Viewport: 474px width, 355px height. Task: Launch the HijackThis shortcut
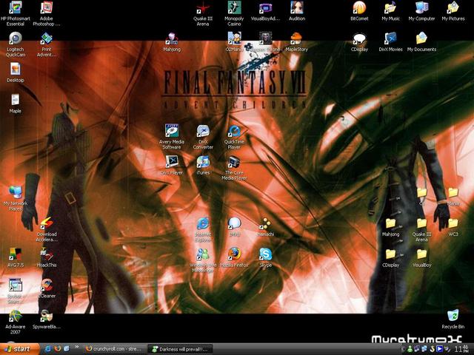click(x=46, y=257)
